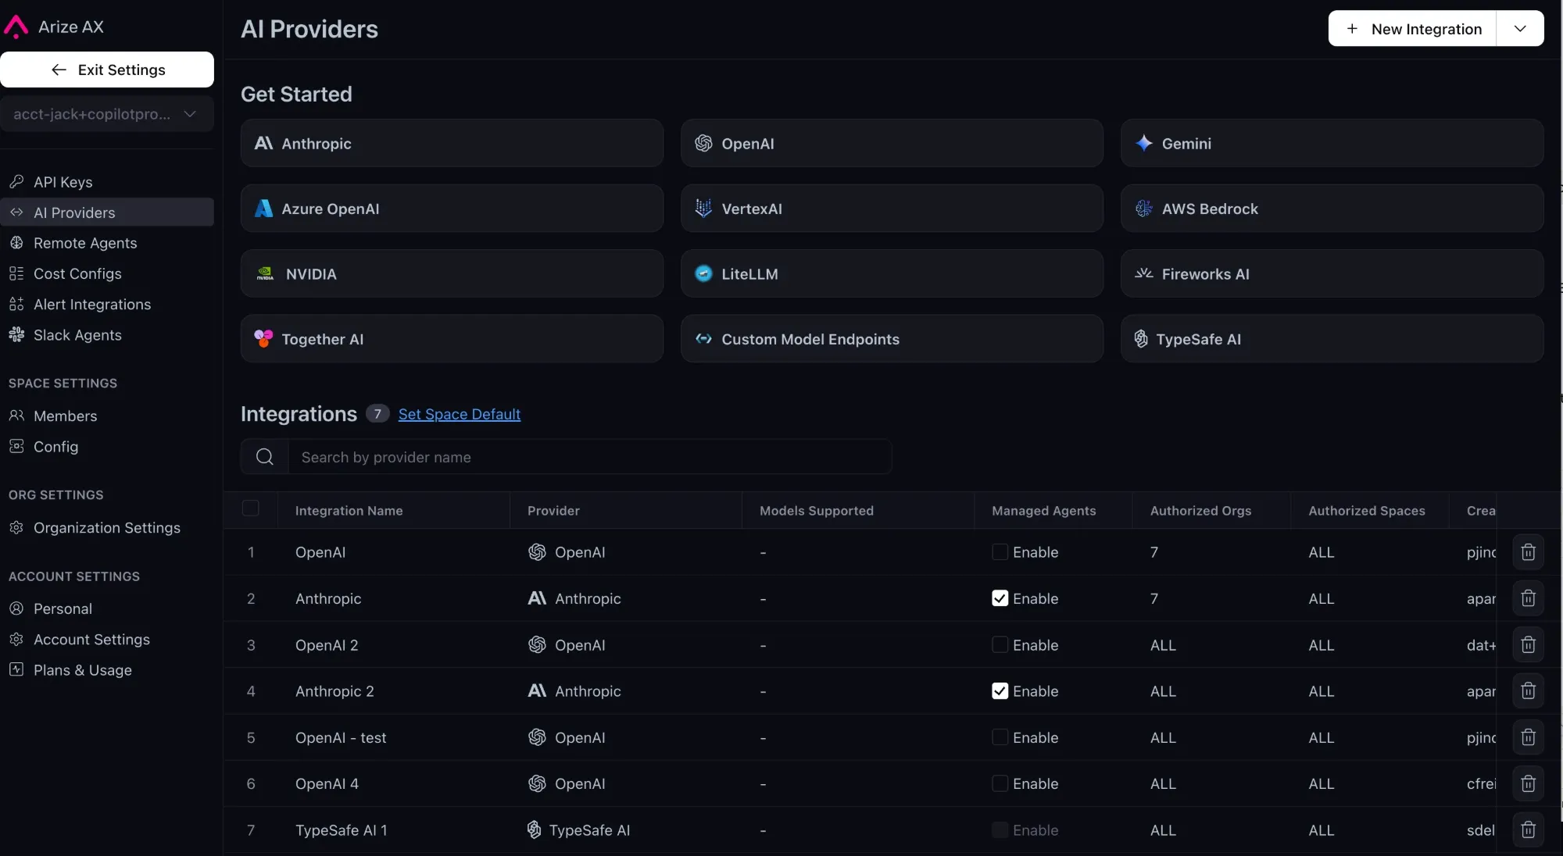The height and width of the screenshot is (856, 1563).
Task: Expand the account selector dropdown
Action: (x=107, y=114)
